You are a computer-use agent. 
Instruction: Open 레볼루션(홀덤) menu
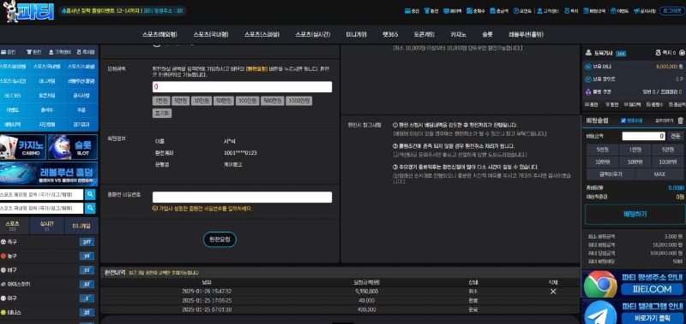(526, 34)
